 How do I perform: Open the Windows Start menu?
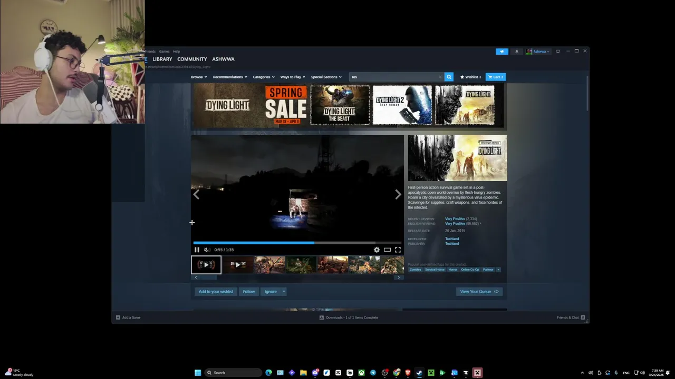click(x=198, y=373)
